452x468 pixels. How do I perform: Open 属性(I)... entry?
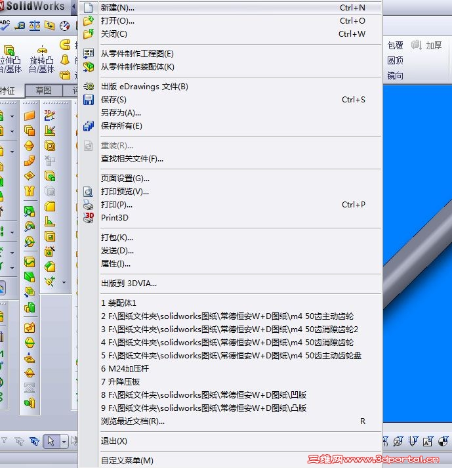tap(231, 264)
